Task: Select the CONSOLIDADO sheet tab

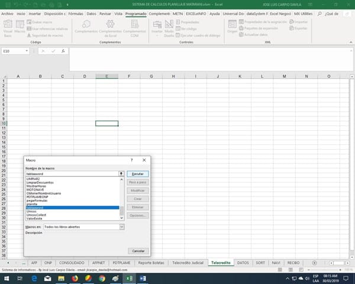Action: click(x=72, y=262)
